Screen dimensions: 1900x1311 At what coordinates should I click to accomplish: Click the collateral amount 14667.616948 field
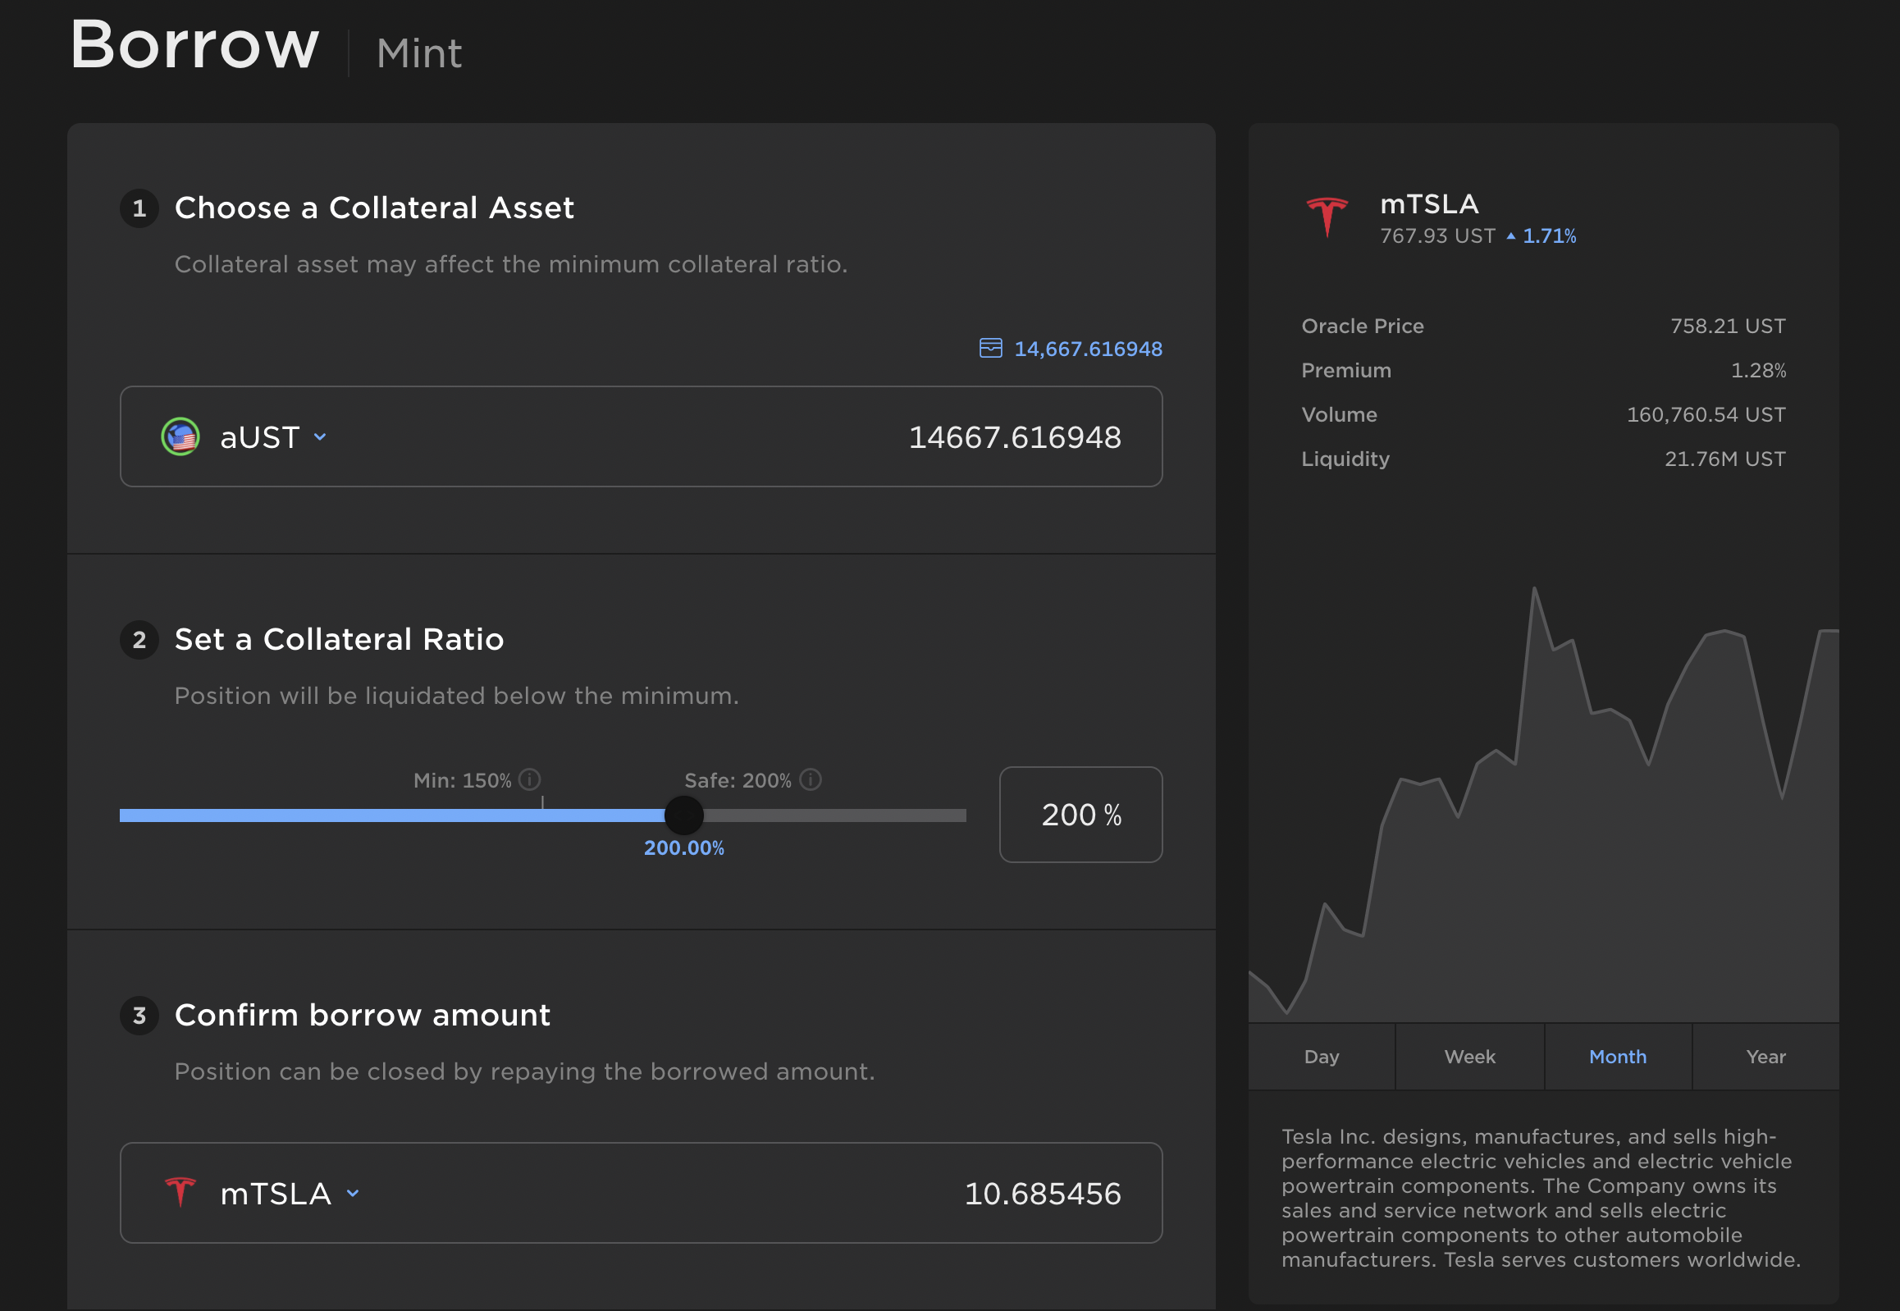coord(1014,437)
